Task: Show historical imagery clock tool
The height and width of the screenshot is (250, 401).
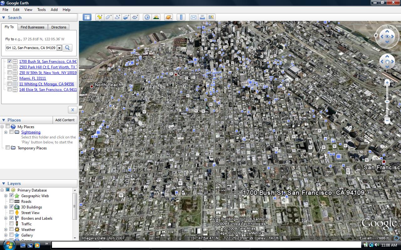Action: [x=147, y=17]
